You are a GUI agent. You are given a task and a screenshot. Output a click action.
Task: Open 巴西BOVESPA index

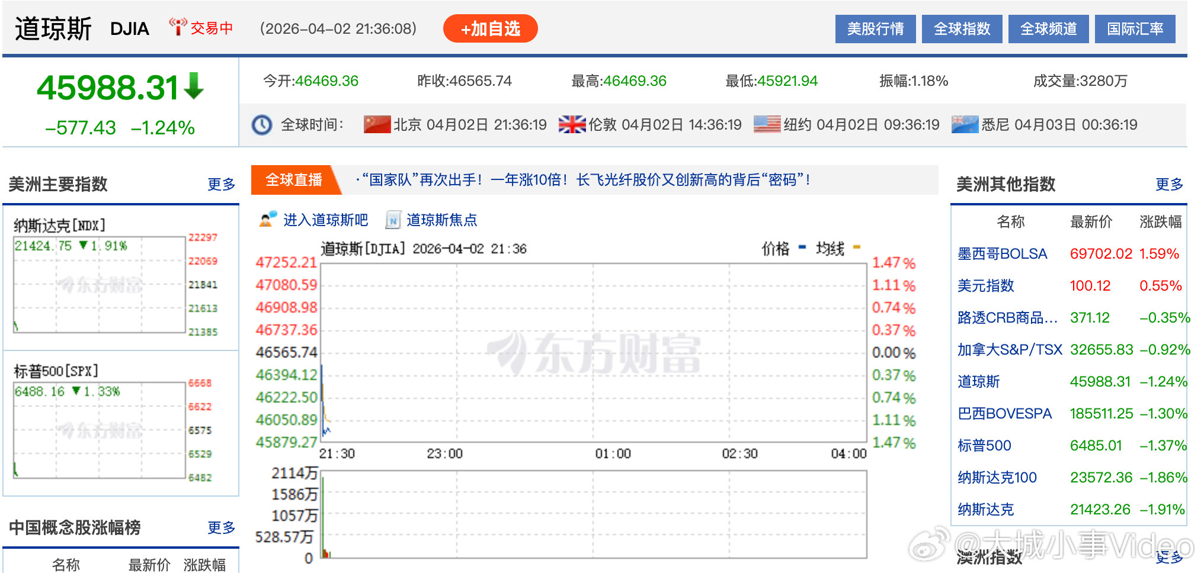click(1004, 414)
